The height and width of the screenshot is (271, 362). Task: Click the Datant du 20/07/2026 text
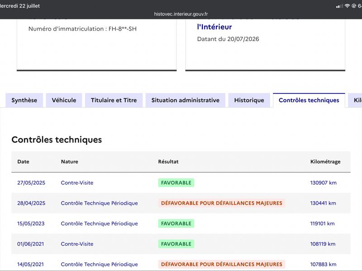click(x=228, y=39)
